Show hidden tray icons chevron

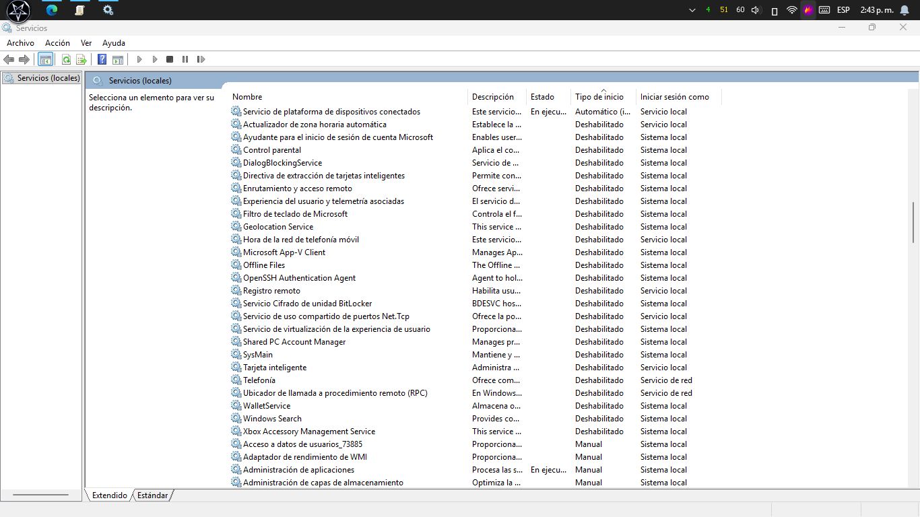(692, 10)
